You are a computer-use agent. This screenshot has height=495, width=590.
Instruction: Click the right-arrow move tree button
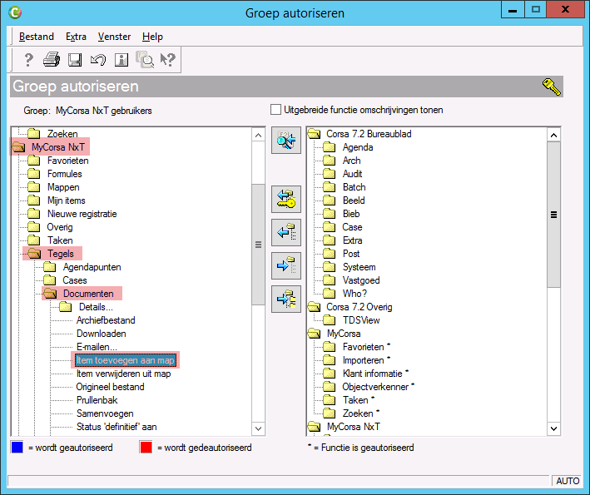pos(286,299)
